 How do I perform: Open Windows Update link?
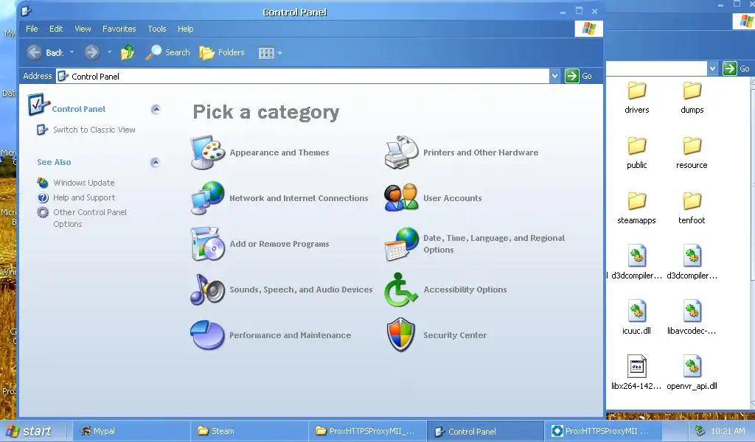click(84, 183)
